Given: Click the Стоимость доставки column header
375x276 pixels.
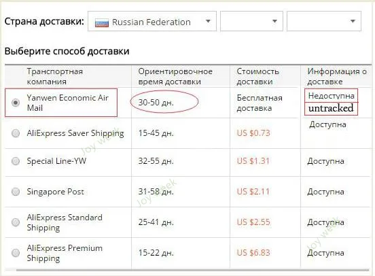Looking at the screenshot, I should (x=258, y=76).
